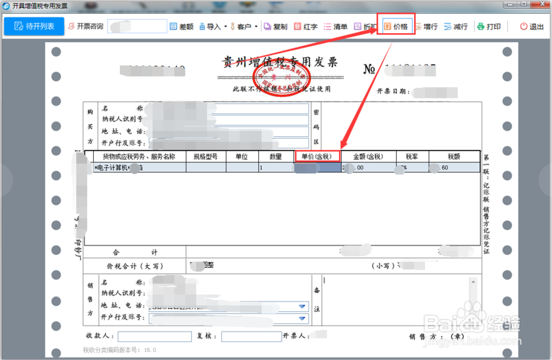
Task: Open the 价格 (Price) tool
Action: pyautogui.click(x=396, y=25)
